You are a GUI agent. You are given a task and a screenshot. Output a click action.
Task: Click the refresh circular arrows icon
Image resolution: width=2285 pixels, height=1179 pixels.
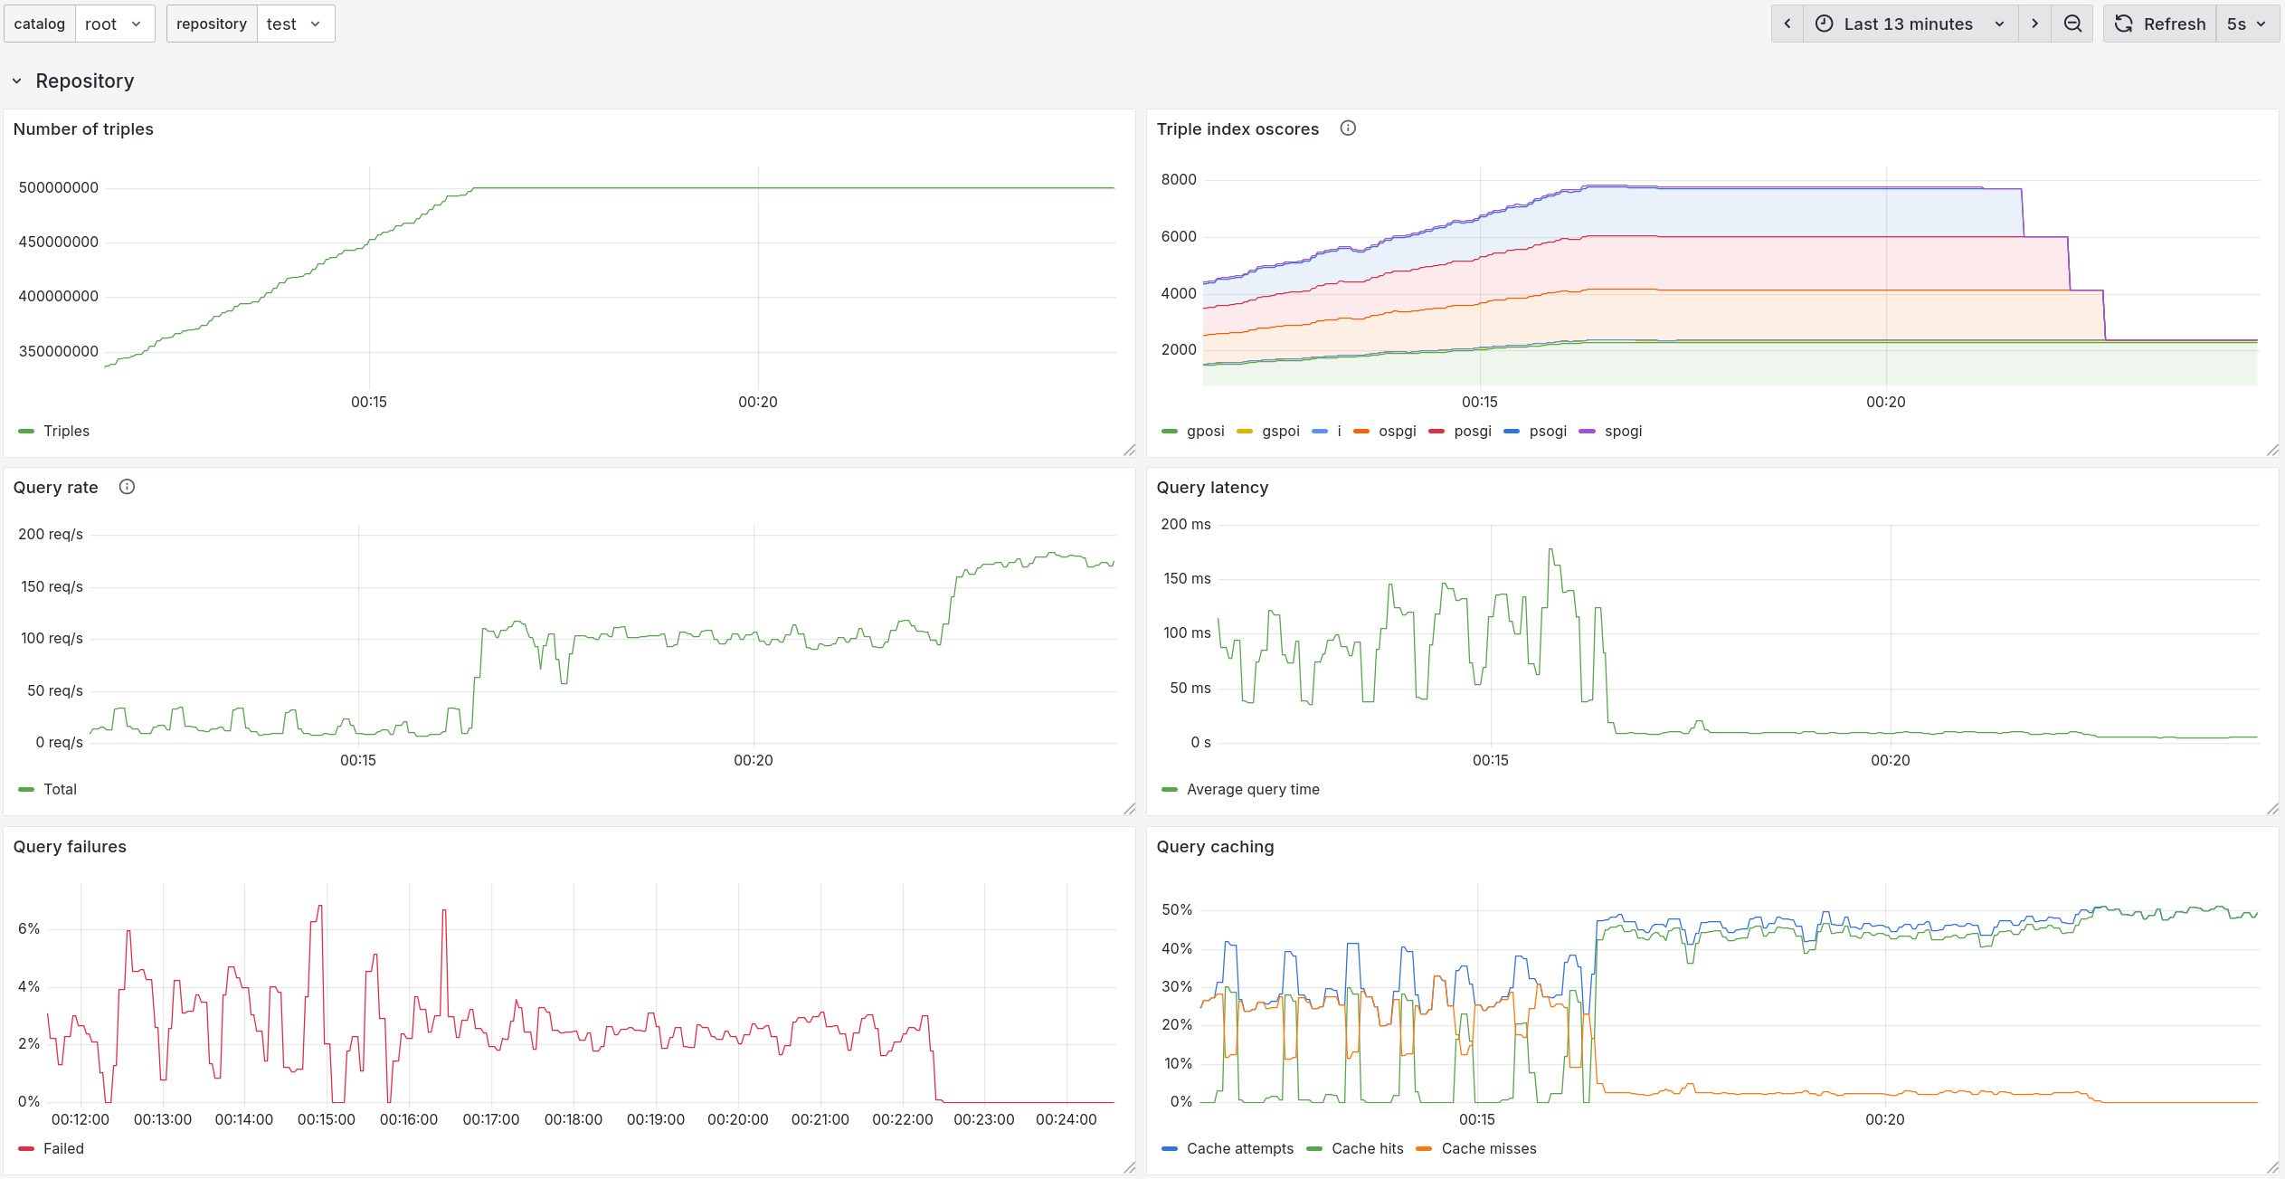click(x=2124, y=24)
